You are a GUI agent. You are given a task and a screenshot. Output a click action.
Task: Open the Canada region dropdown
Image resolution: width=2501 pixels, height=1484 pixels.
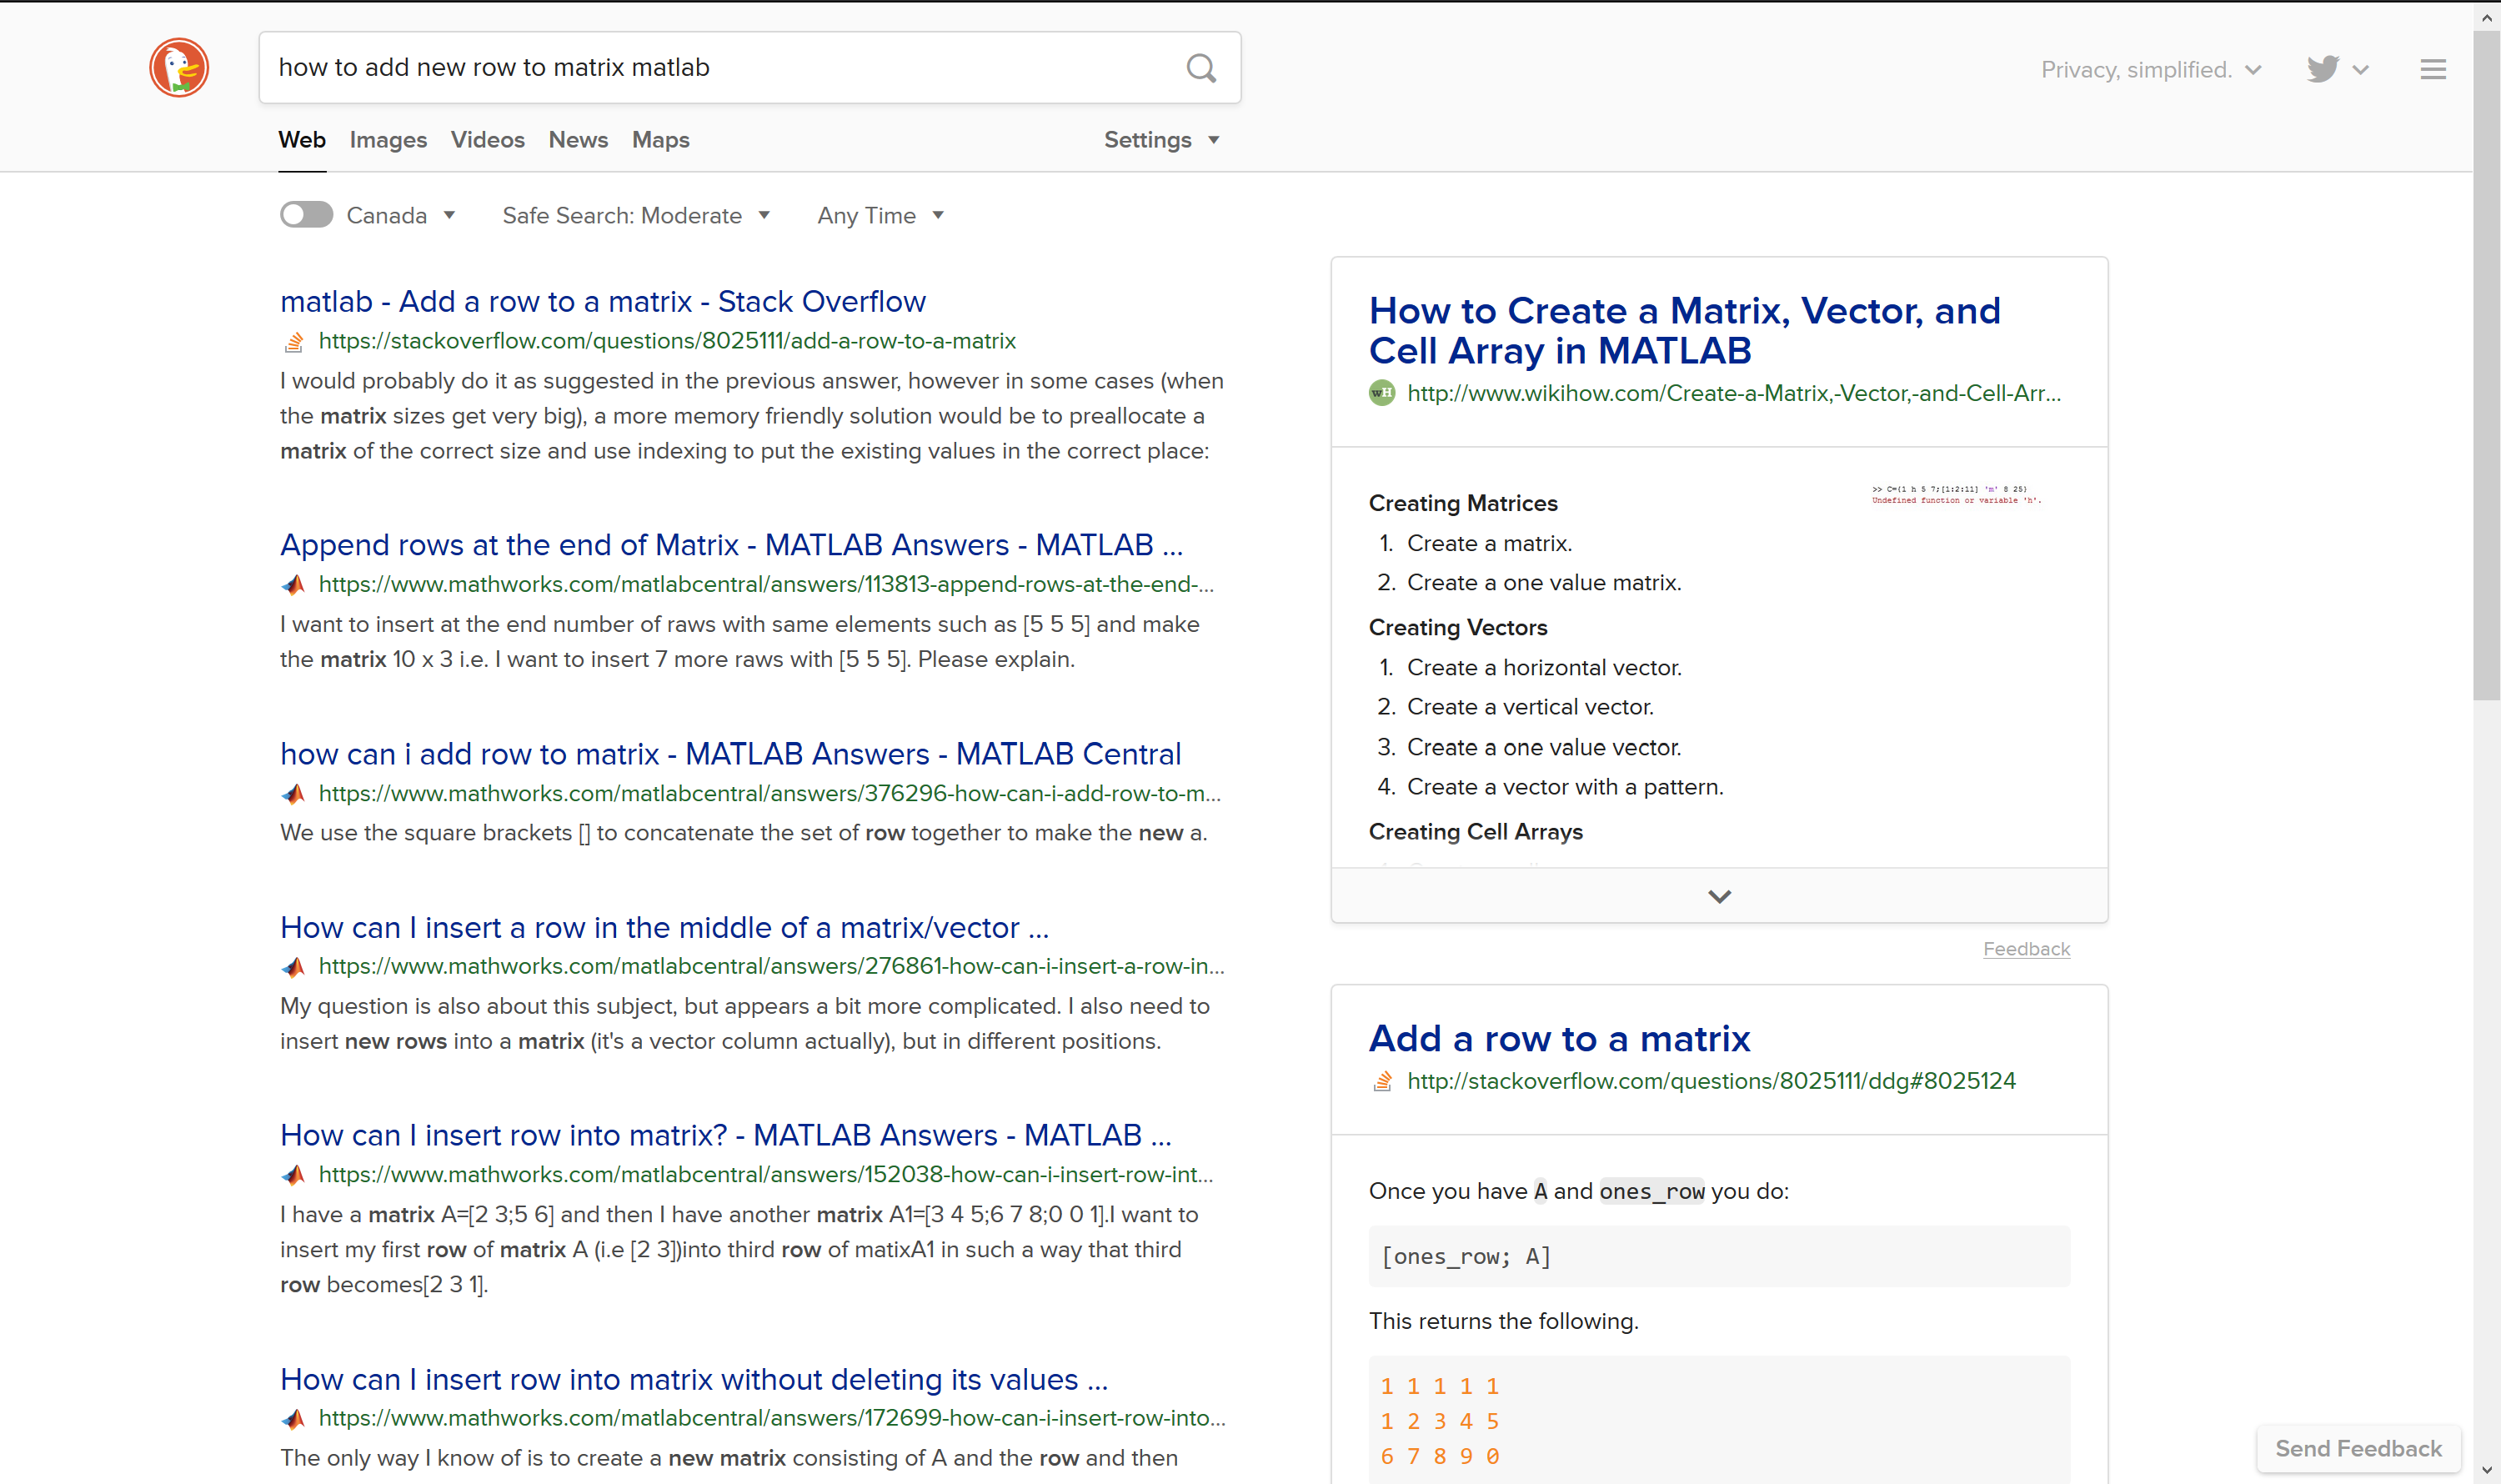click(400, 215)
